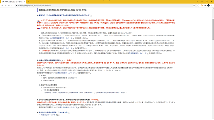The image size is (214, 120).
Task: Close the current embassy tab
Action: [24, 2]
